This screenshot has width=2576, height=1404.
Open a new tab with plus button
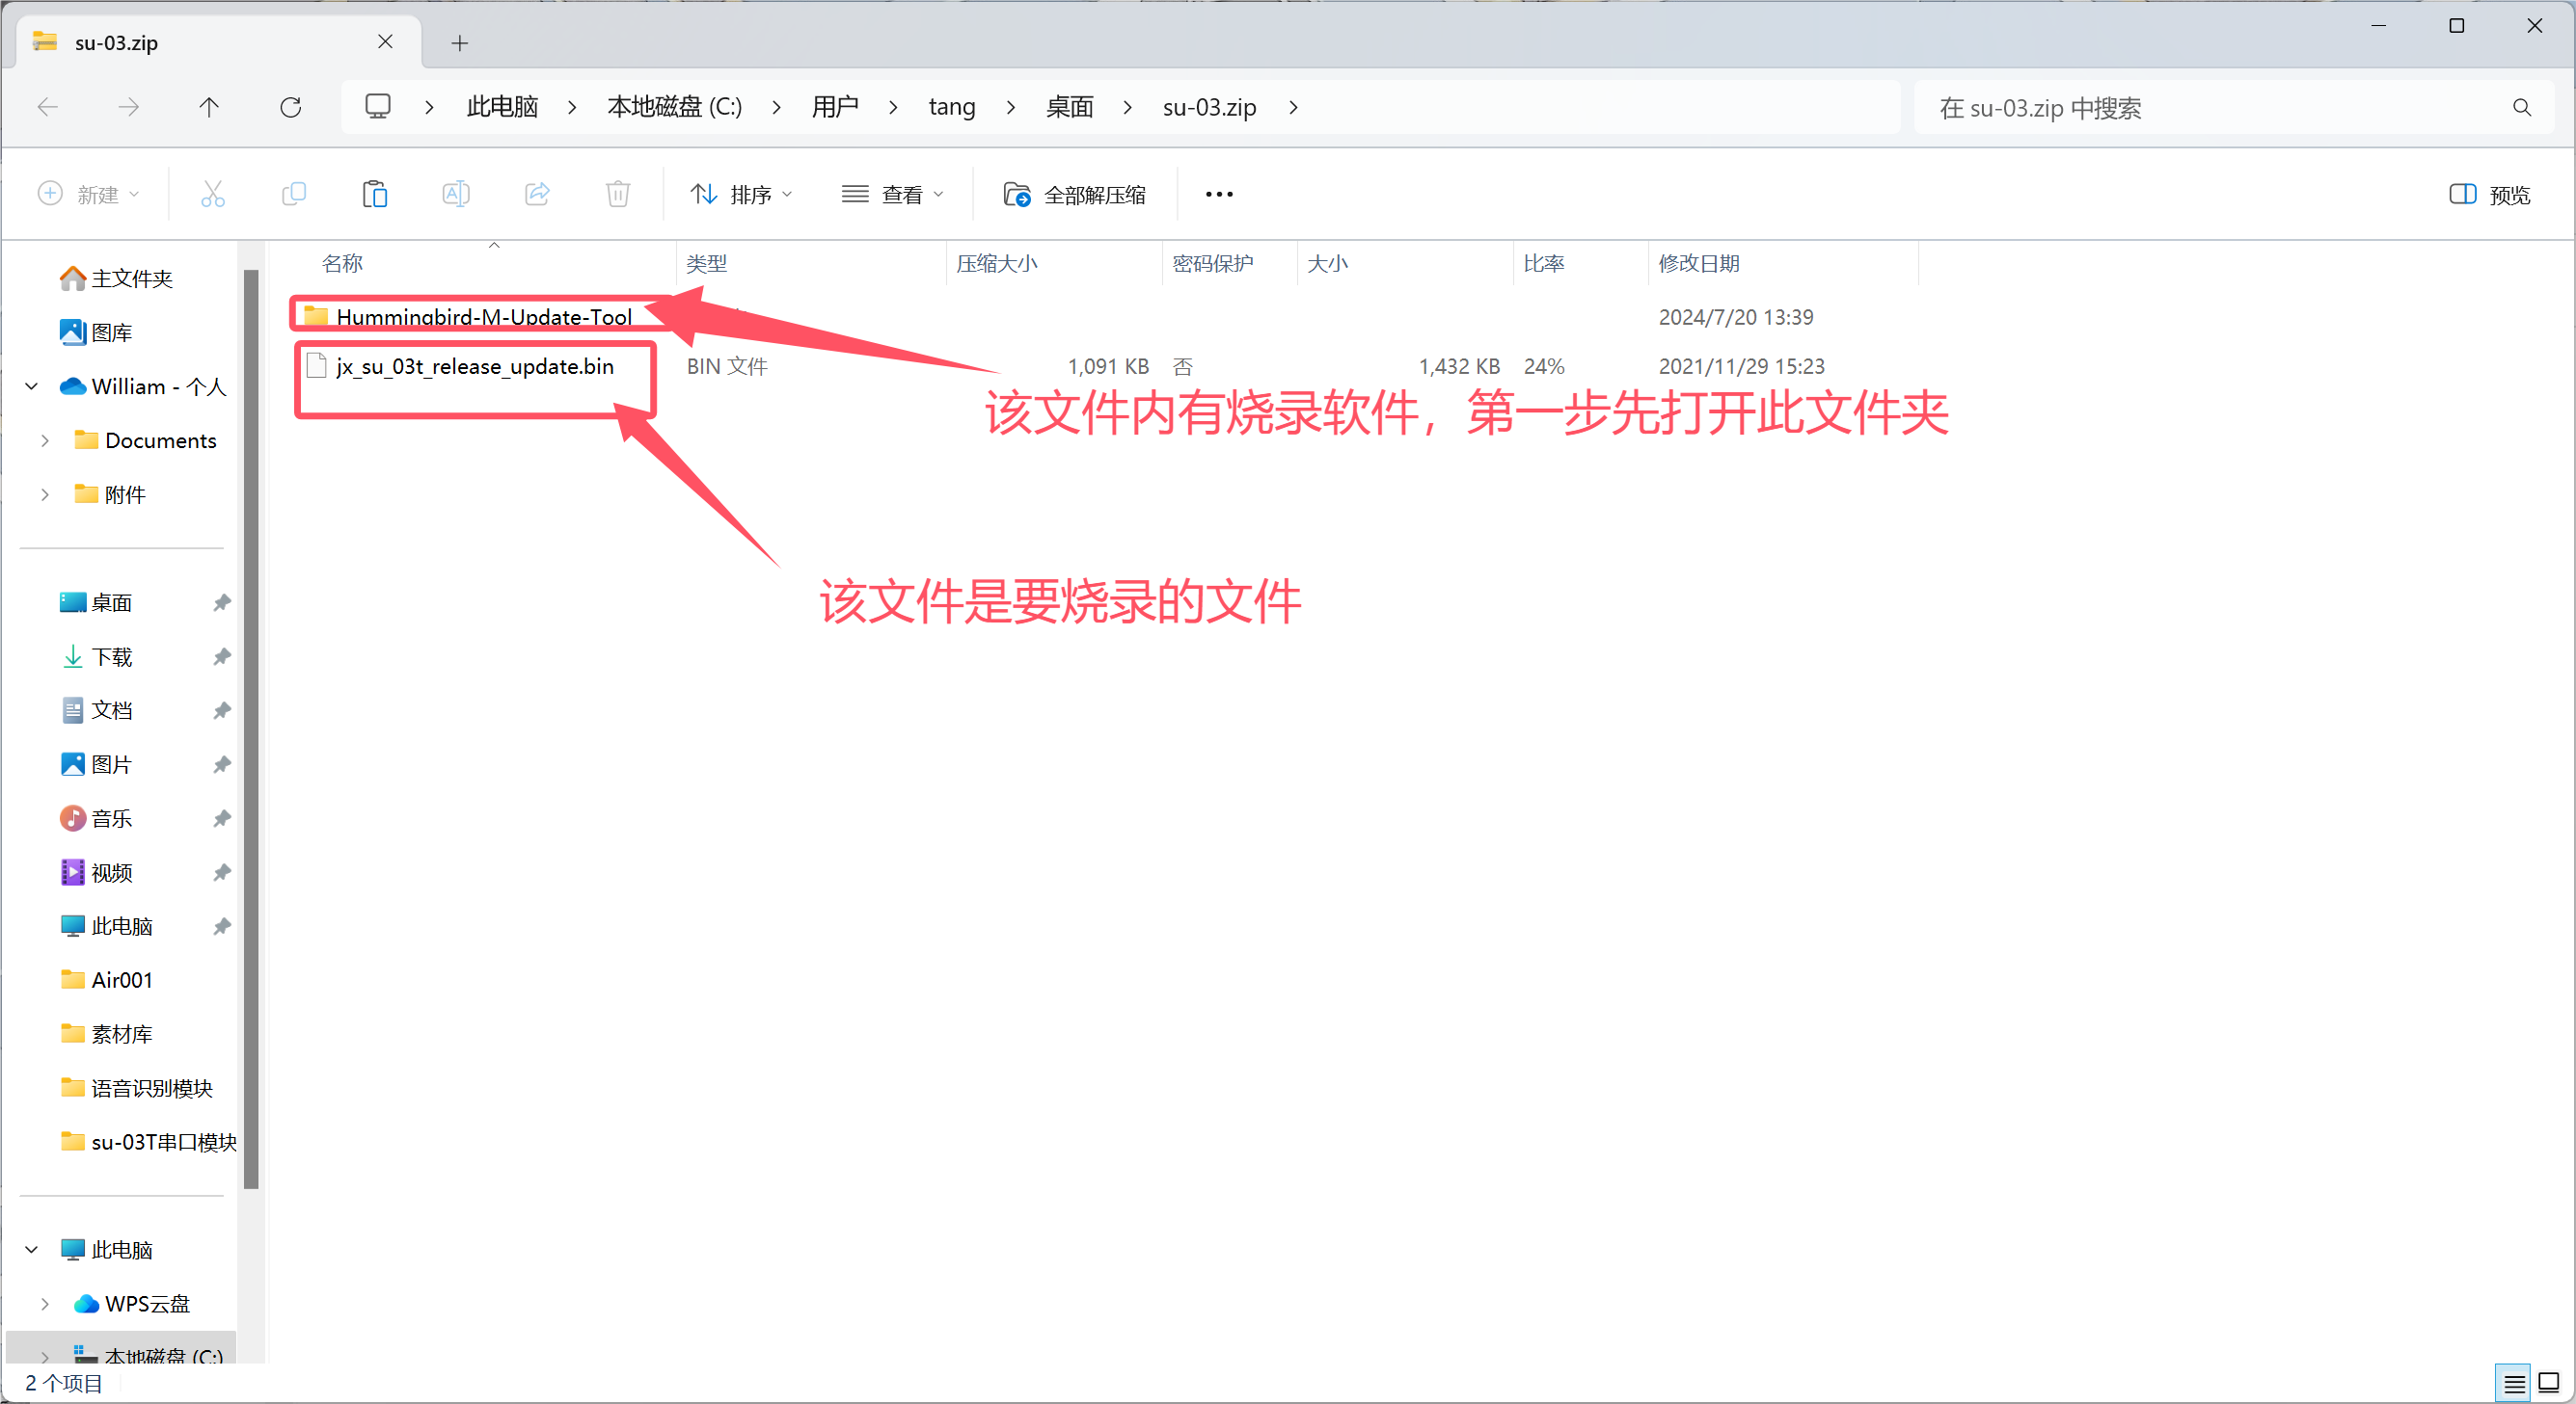click(x=459, y=43)
